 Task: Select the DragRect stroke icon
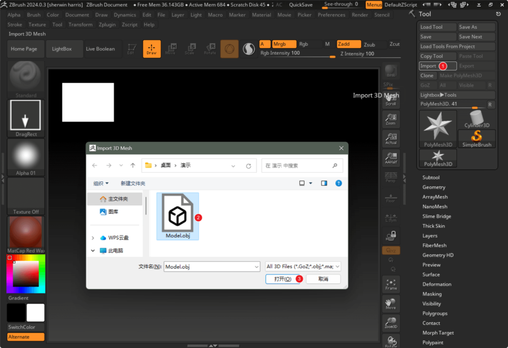click(25, 115)
